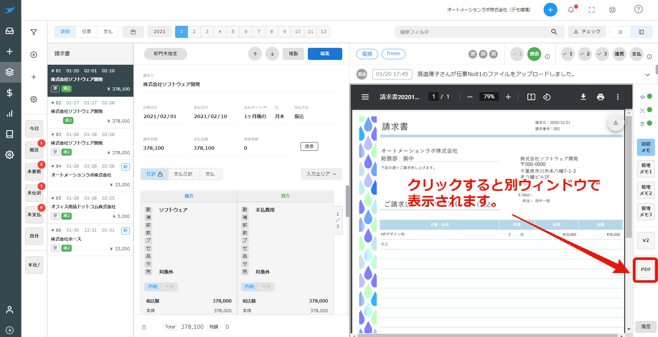Click the blue plus create button
The image size is (658, 337).
pos(550,10)
